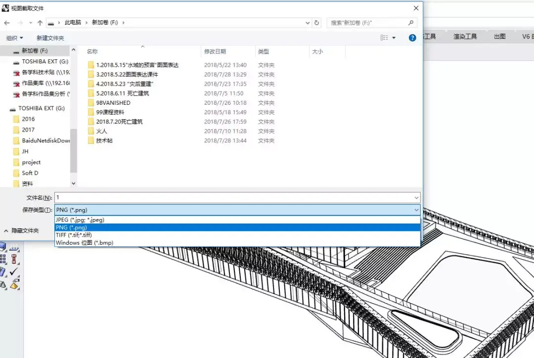Switch to the 出图 tab in Rhino
Screen dimensions: 534x358
[499, 37]
